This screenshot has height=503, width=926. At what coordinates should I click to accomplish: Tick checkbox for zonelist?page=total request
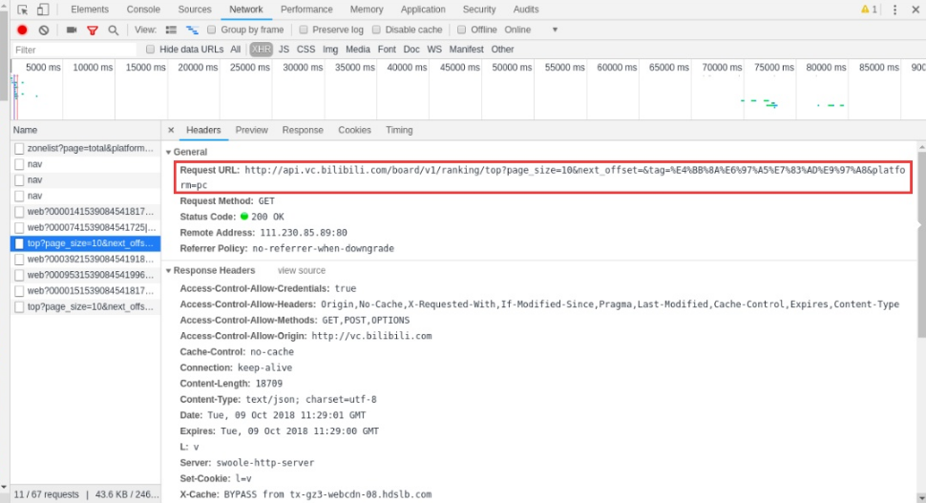[19, 148]
